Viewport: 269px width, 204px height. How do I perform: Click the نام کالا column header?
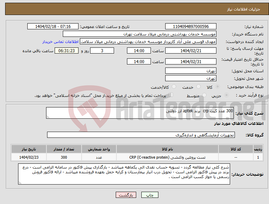click(167, 149)
